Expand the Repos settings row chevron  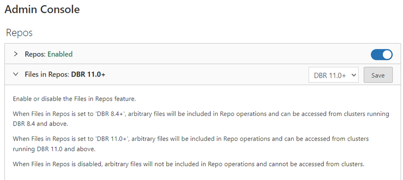[x=16, y=54]
